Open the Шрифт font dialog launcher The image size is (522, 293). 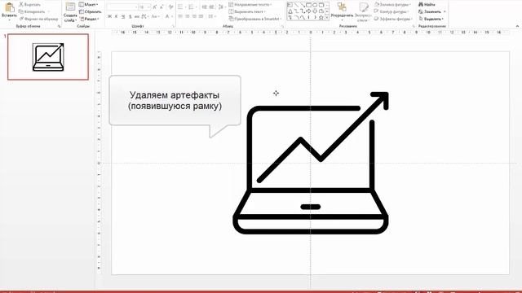[173, 26]
